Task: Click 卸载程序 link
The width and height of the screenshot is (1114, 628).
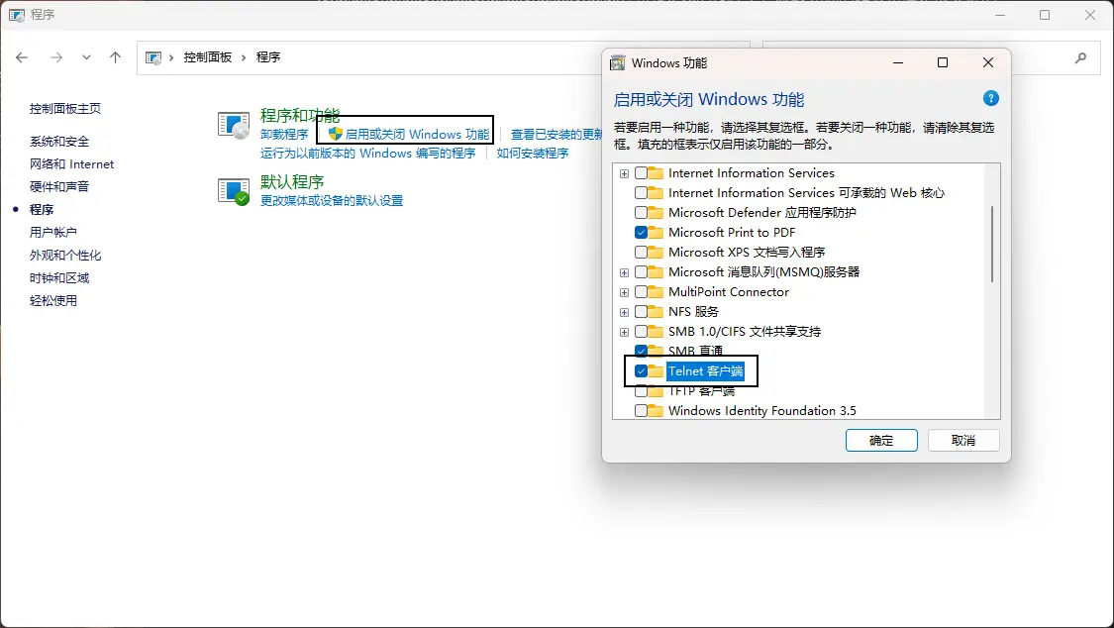Action: click(284, 135)
